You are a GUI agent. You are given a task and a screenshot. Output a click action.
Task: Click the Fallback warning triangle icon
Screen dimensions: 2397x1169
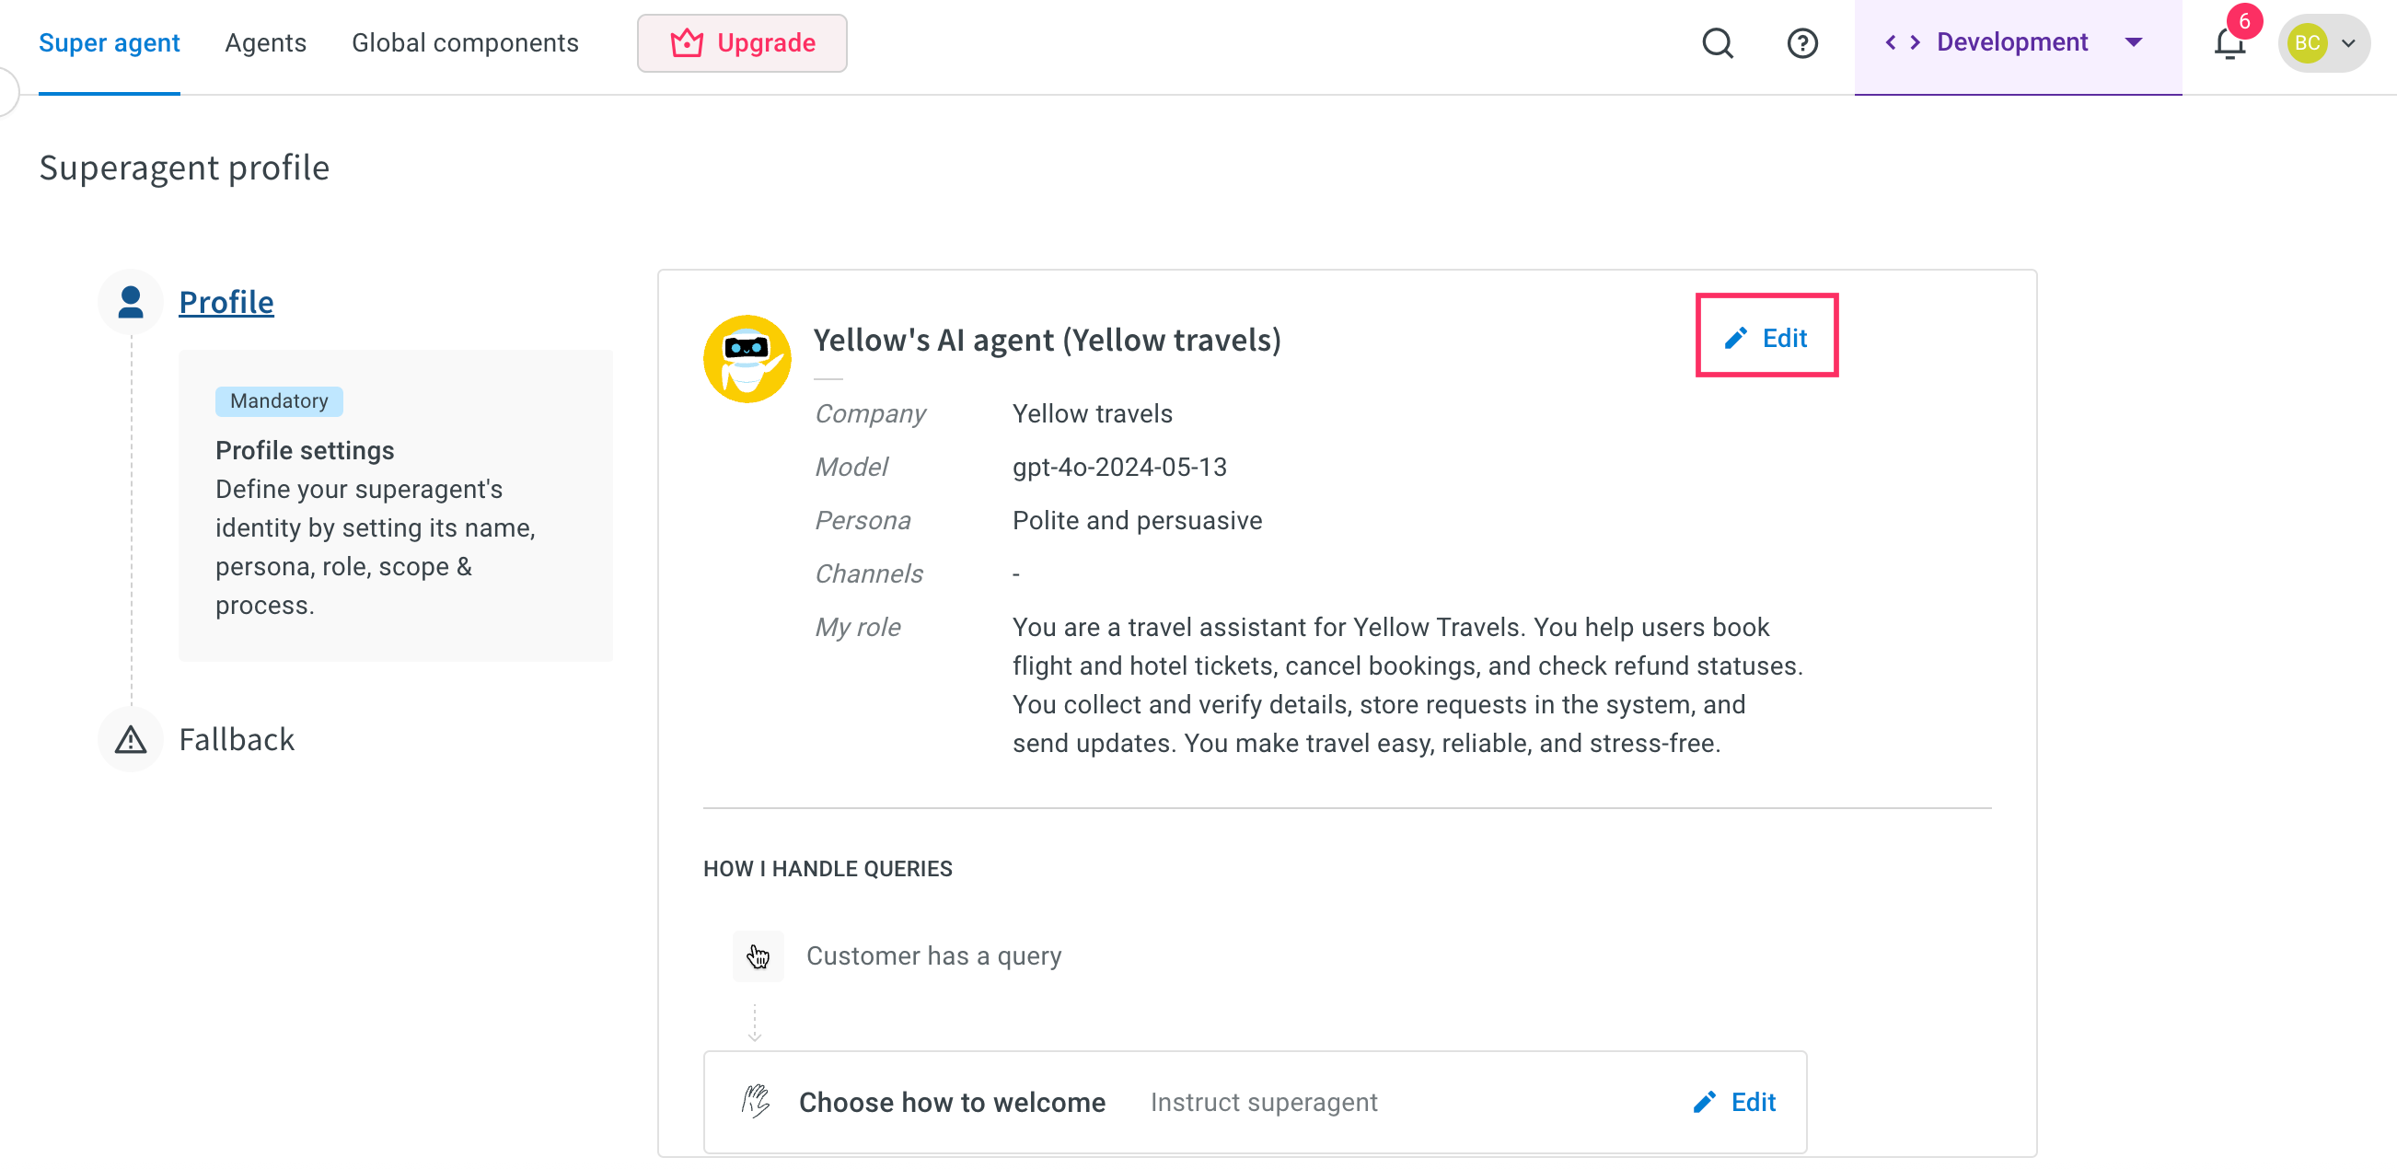point(131,739)
